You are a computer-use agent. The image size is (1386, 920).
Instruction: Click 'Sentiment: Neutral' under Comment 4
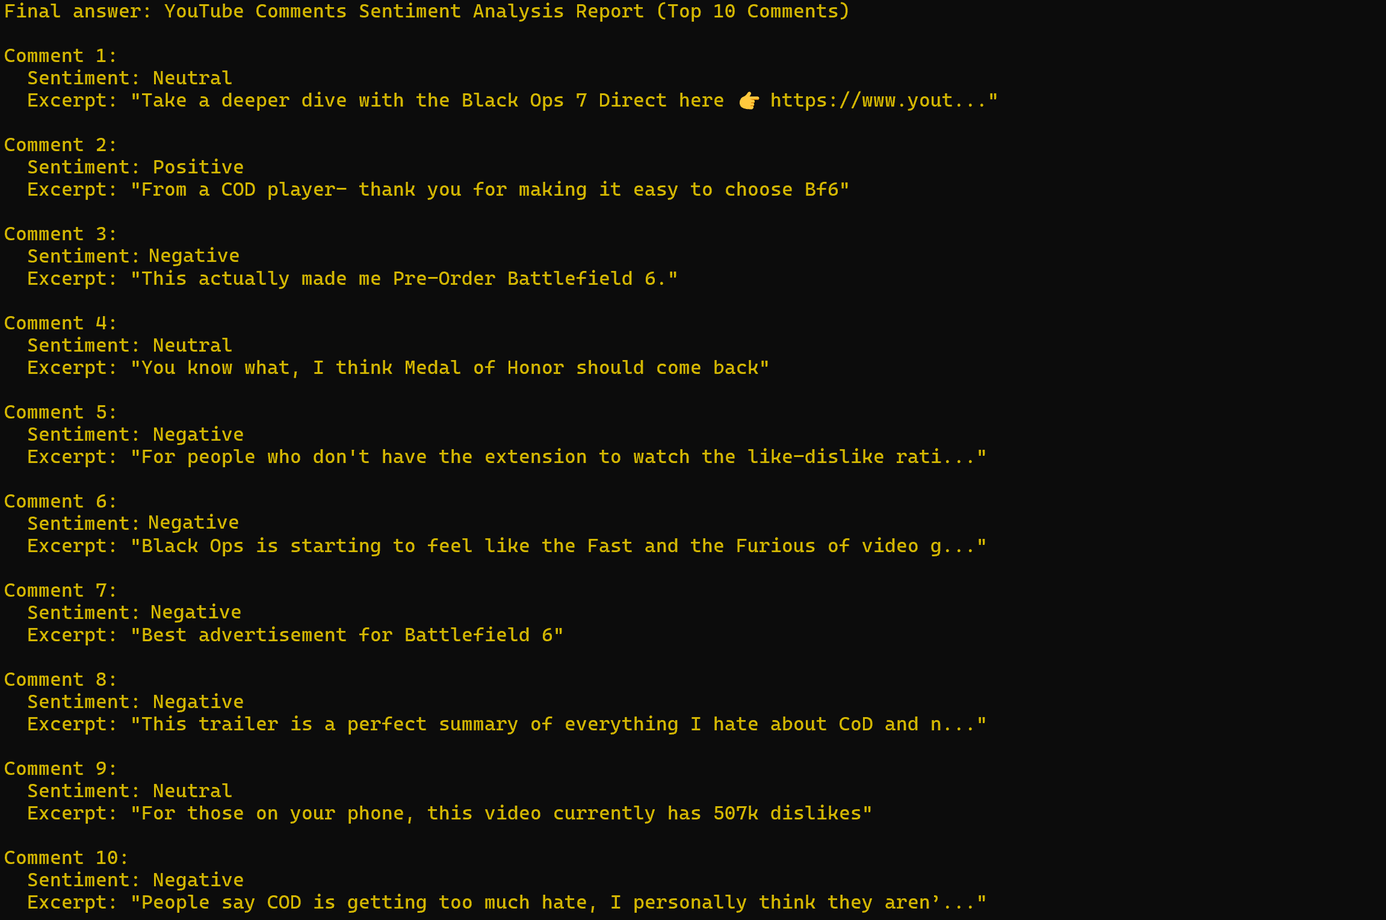(x=129, y=346)
